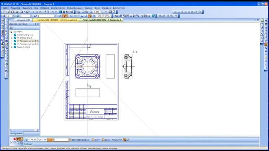Click the Print preview icon

point(21,12)
